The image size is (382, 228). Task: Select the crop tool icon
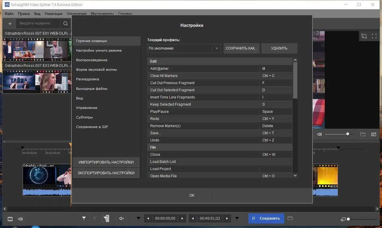364,36
